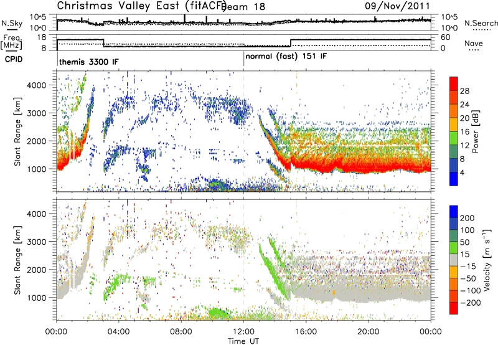The image size is (498, 345).
Task: Pick the blue top segment of Velocity colorbar
Action: [454, 212]
